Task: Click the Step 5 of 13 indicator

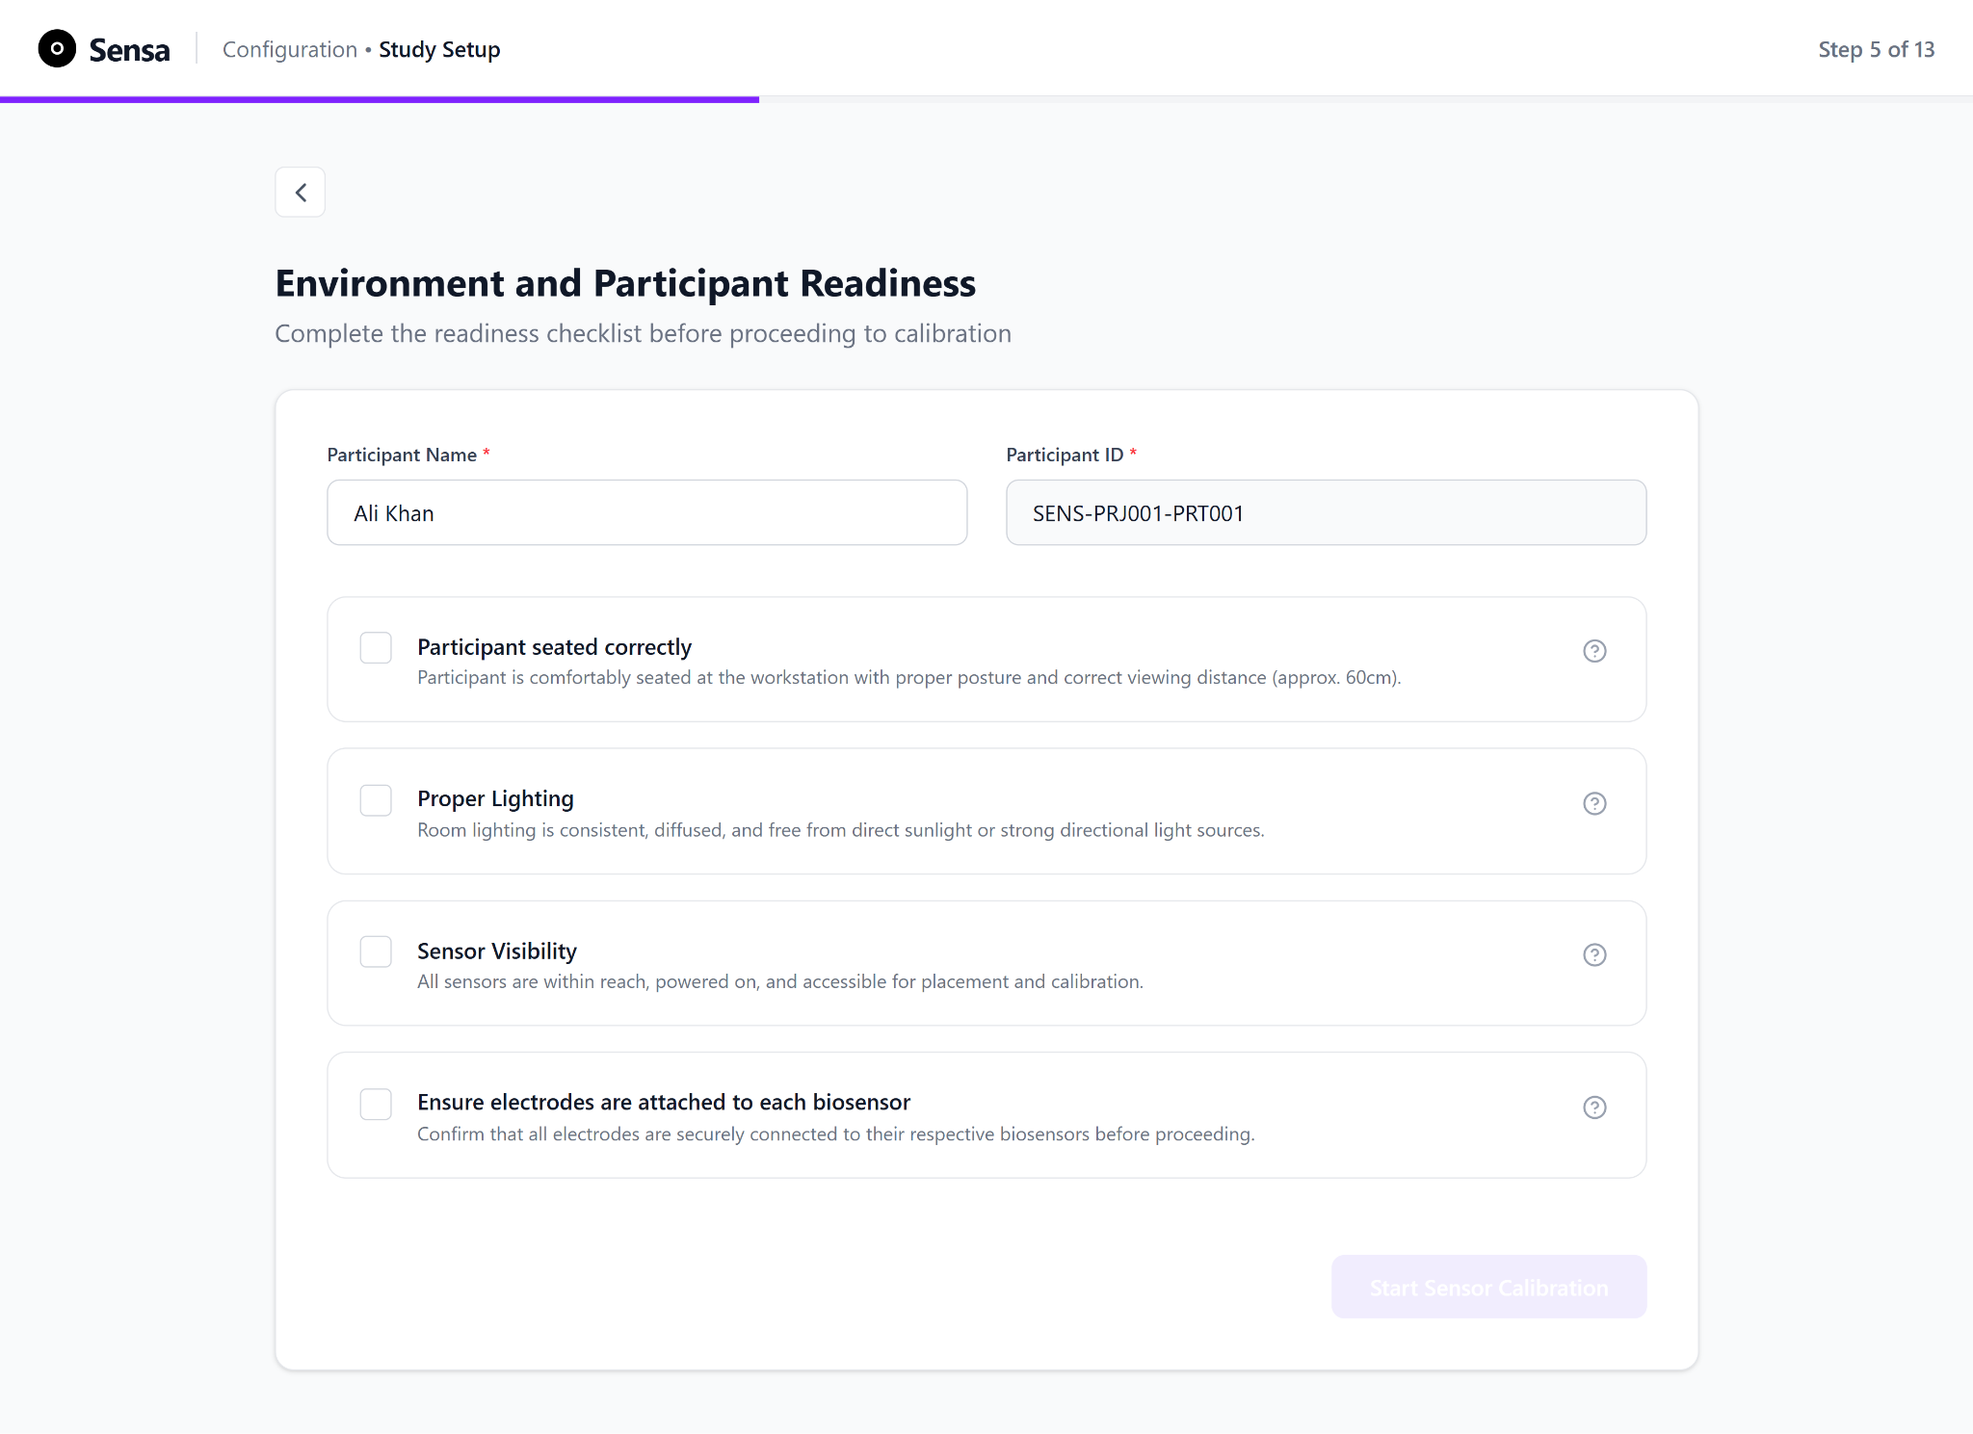Action: click(x=1876, y=49)
